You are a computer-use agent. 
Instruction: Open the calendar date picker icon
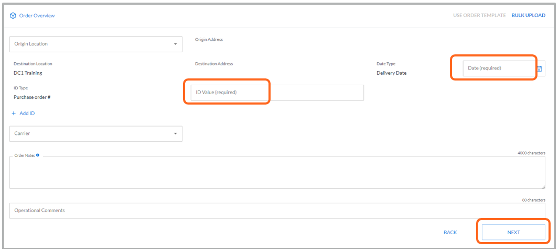click(x=540, y=68)
